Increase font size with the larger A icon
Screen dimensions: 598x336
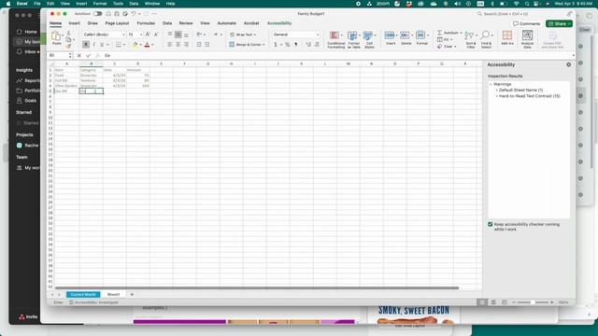148,35
